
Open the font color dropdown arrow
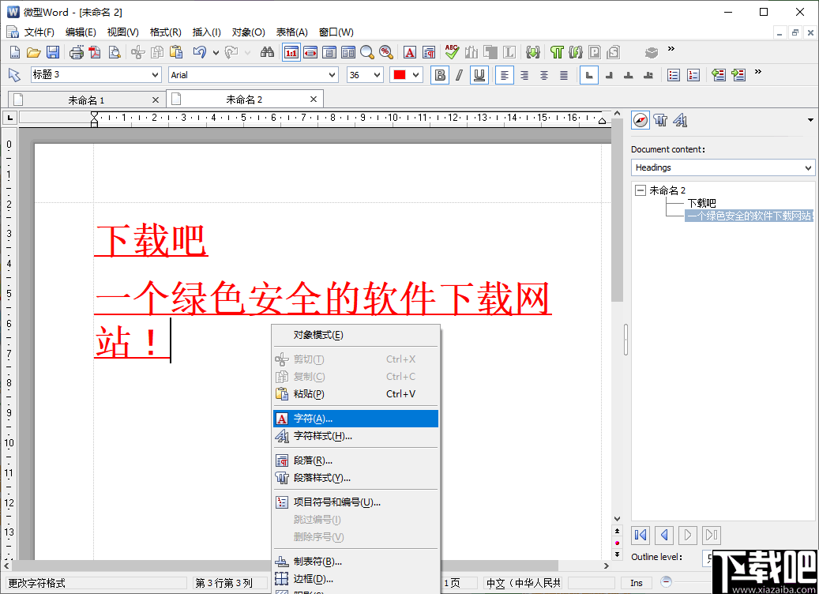point(415,75)
